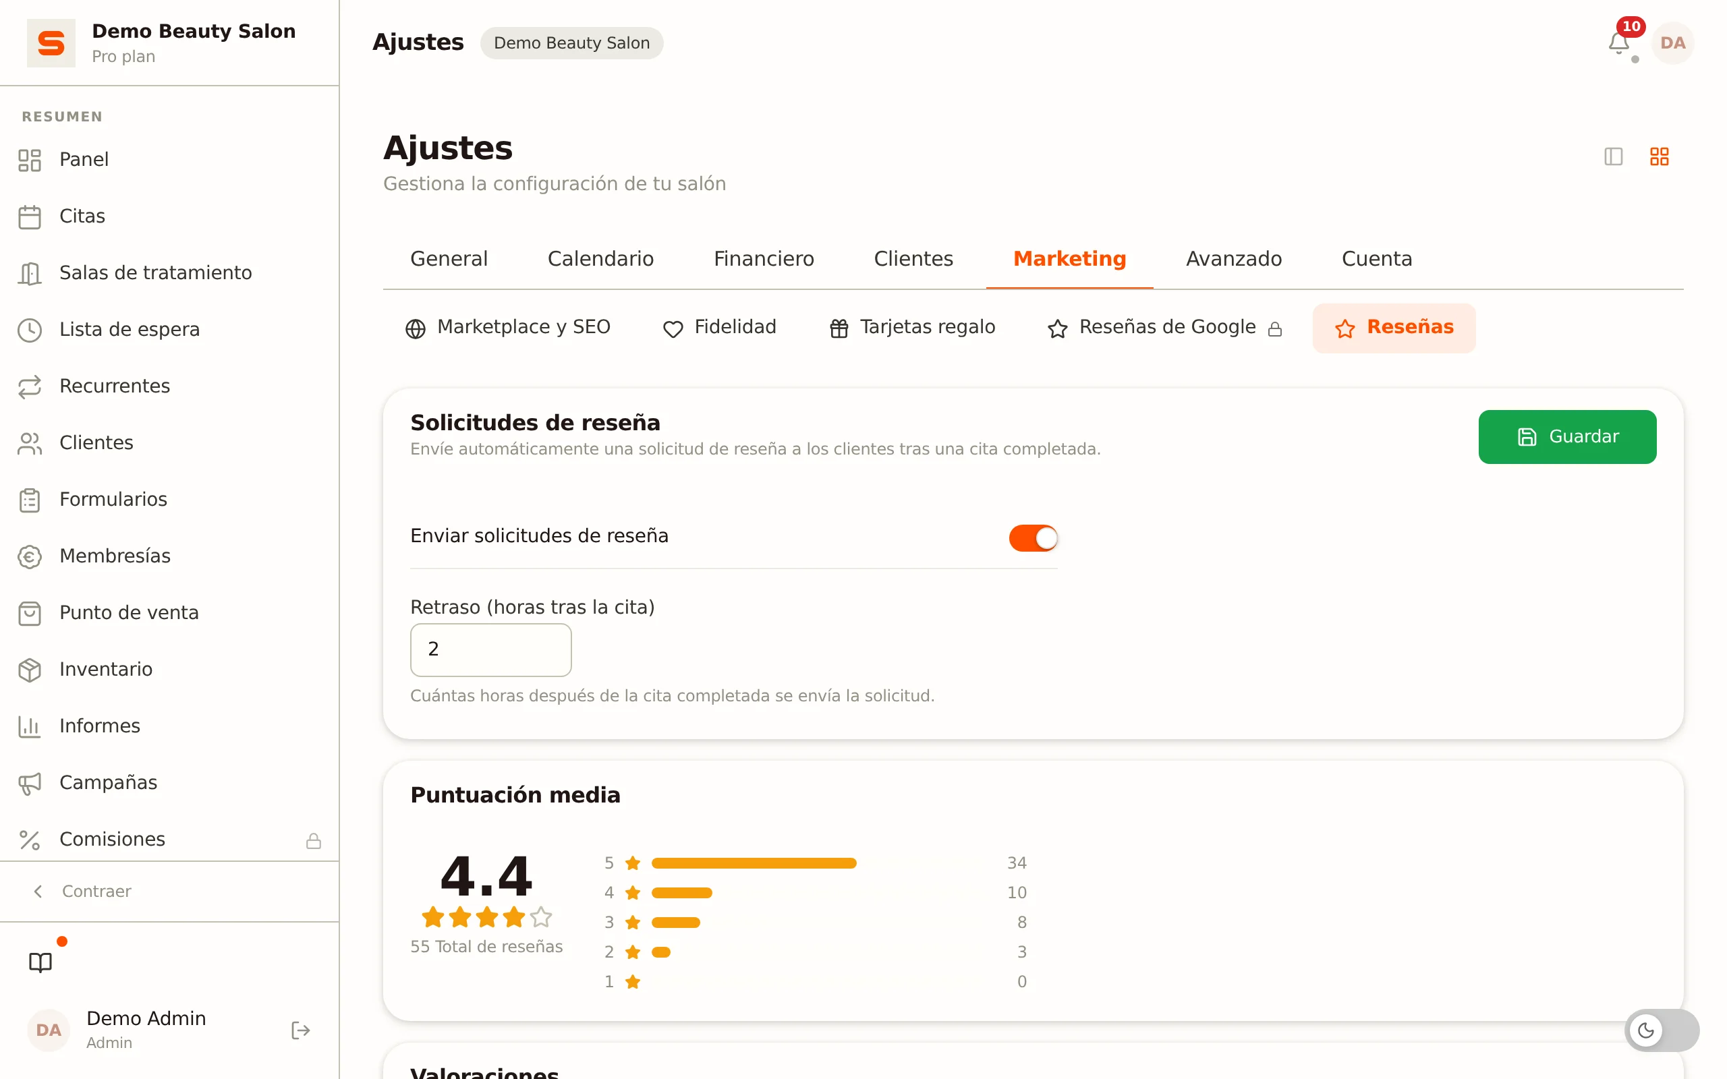Select the Marketing tab
This screenshot has height=1079, width=1727.
click(1069, 258)
